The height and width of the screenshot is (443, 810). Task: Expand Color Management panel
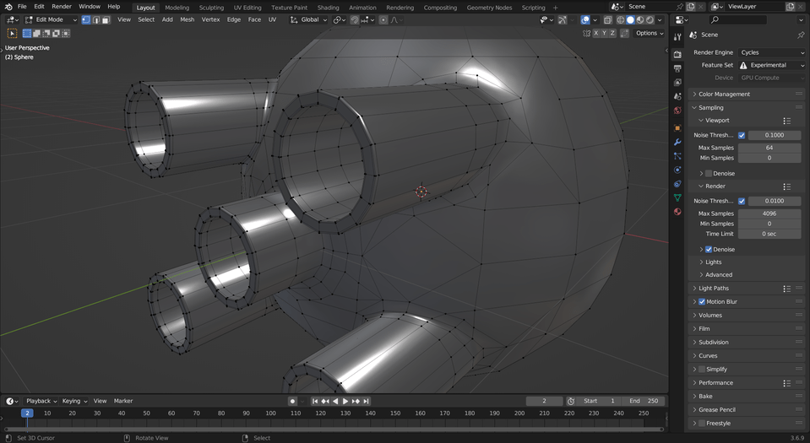coord(747,94)
